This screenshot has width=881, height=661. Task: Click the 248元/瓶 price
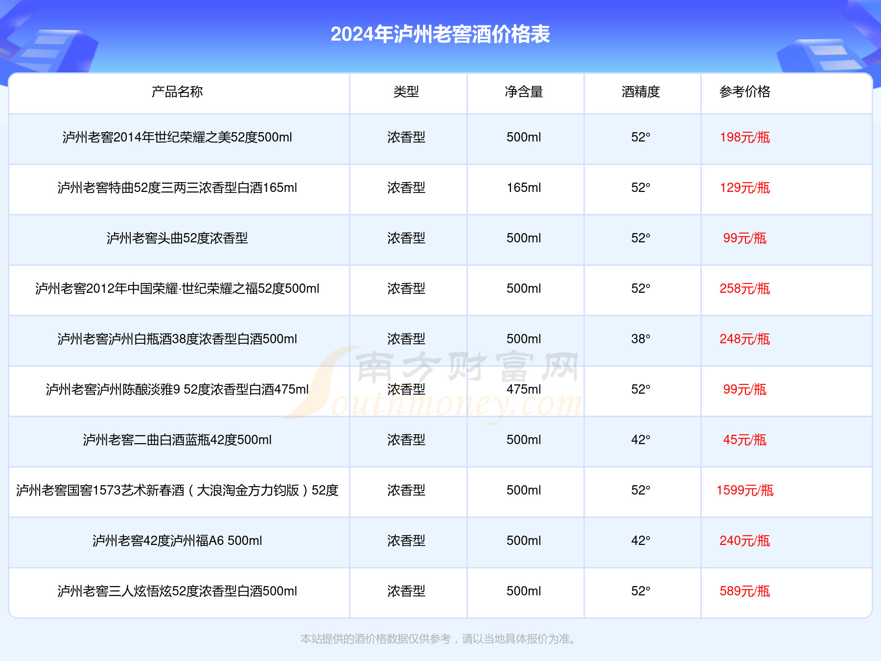pyautogui.click(x=745, y=339)
